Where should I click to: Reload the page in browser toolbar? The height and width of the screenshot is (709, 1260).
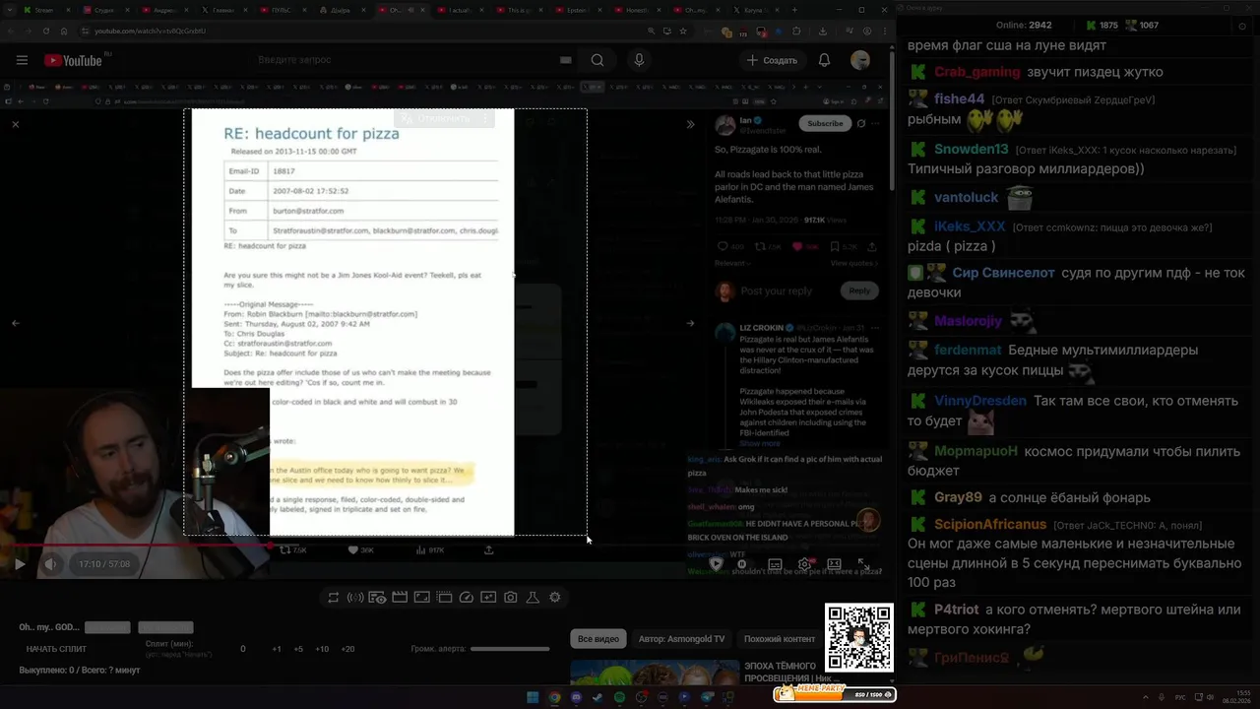pos(45,31)
